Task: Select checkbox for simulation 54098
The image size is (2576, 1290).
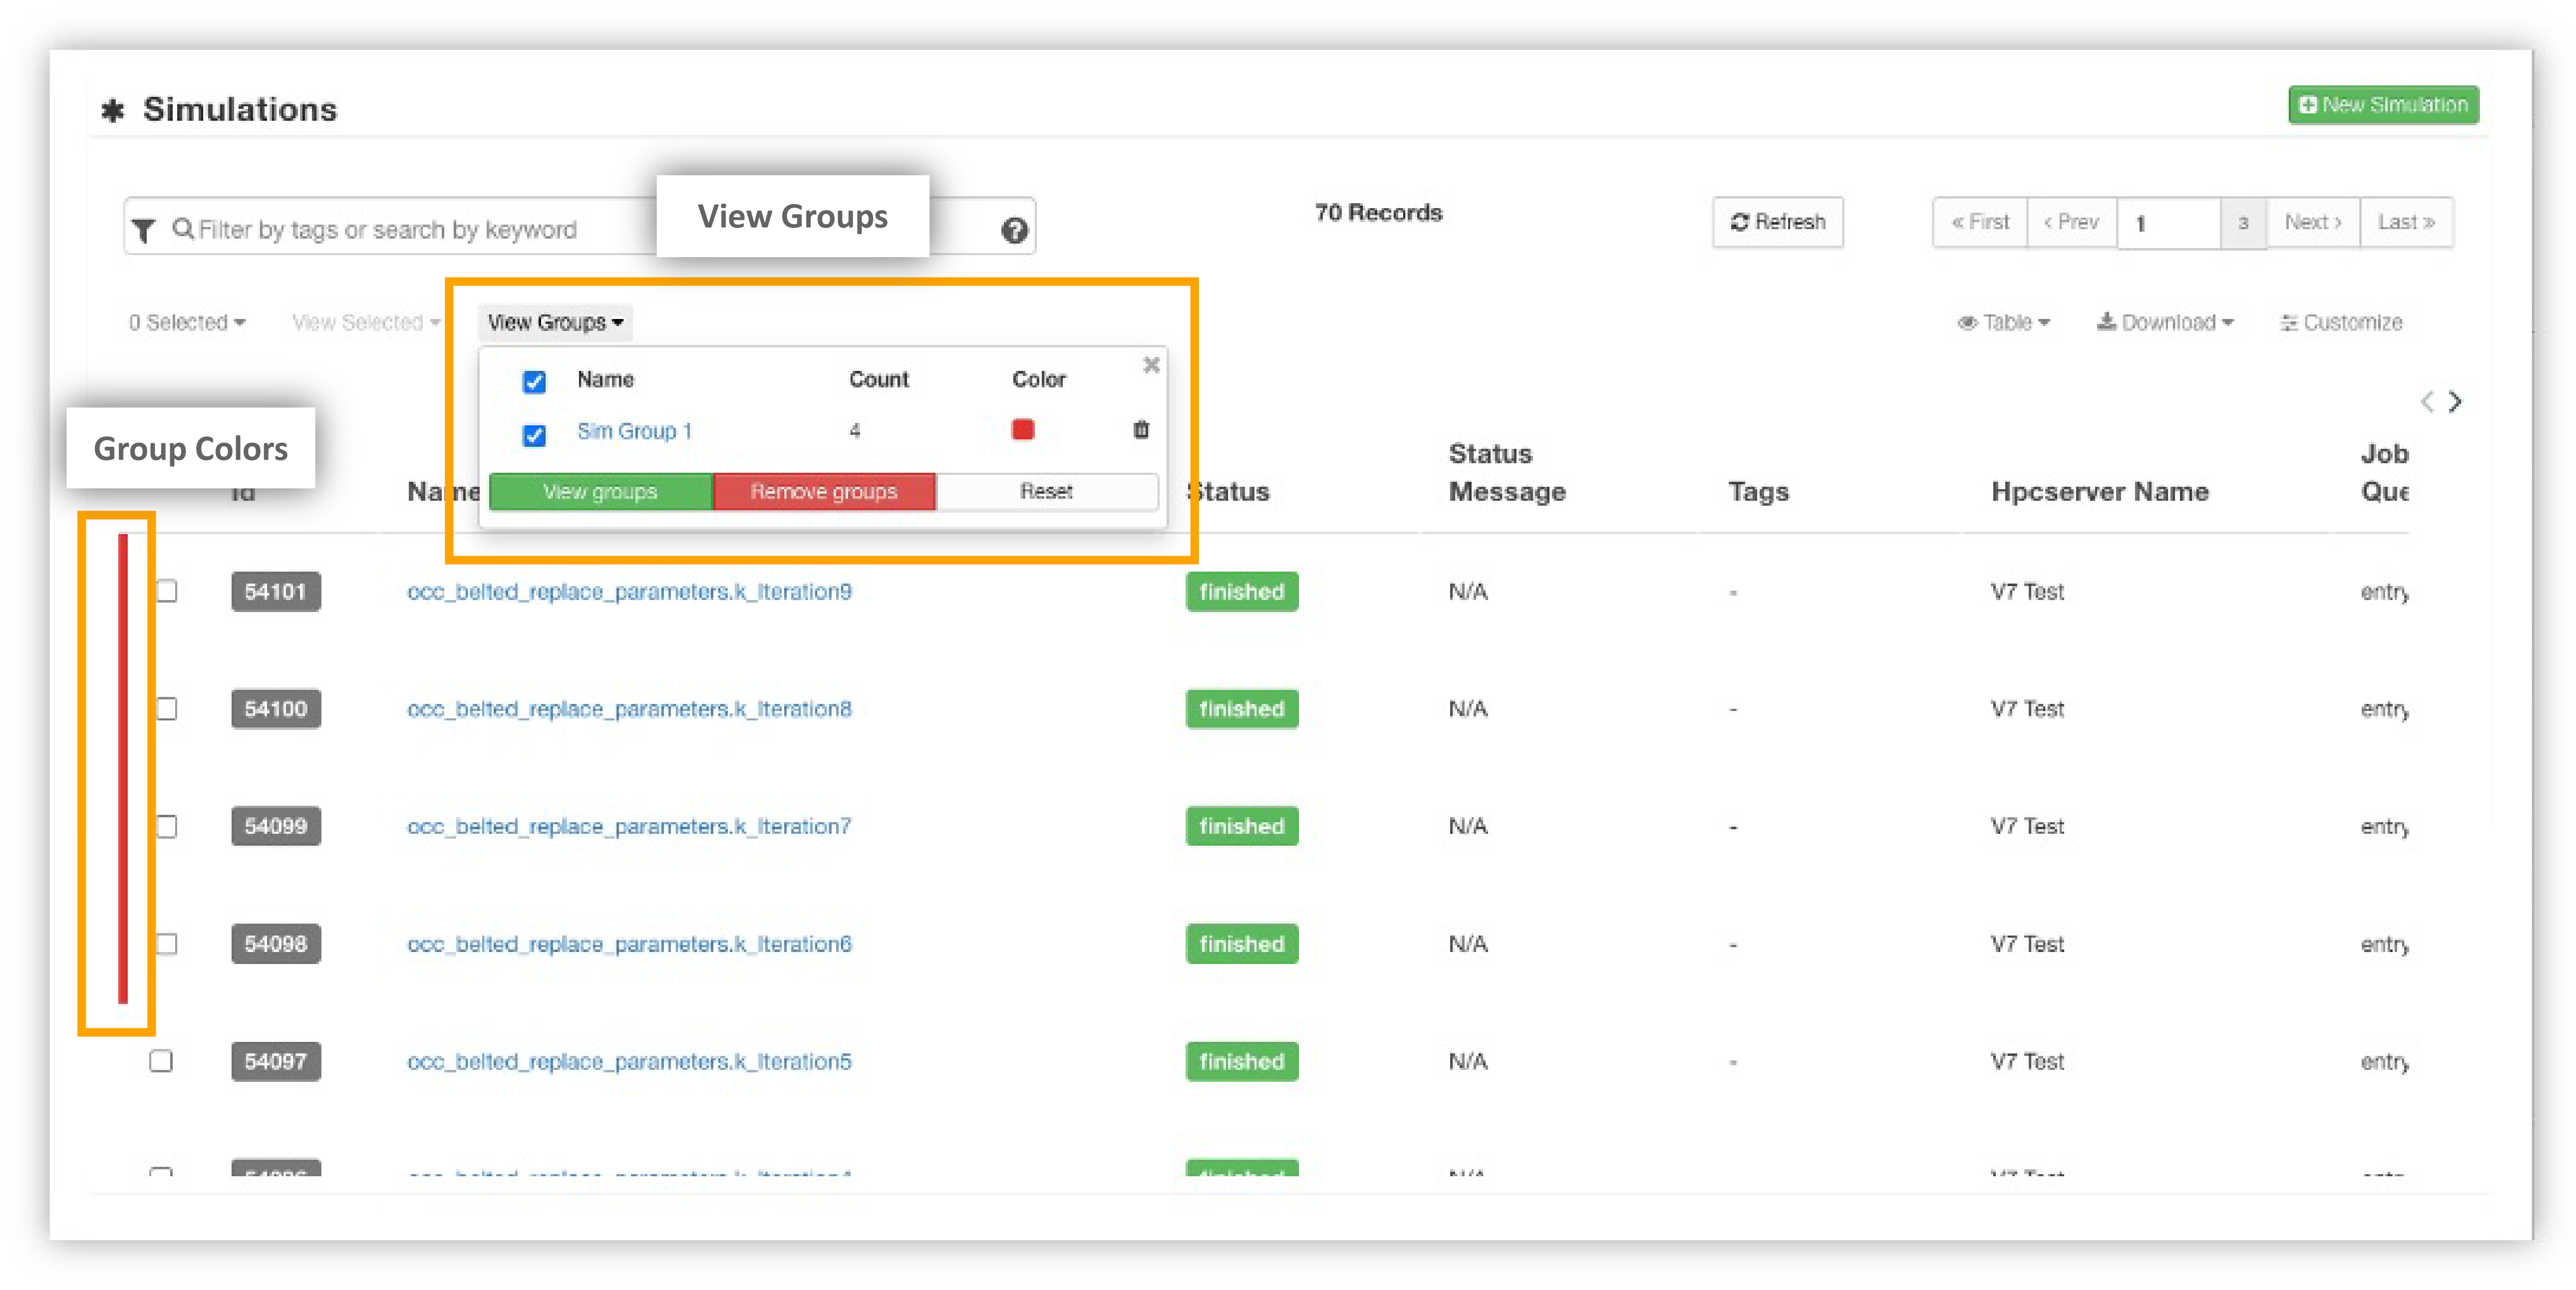Action: pos(167,944)
